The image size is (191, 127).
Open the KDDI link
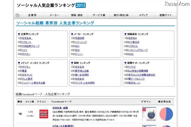[x=131, y=54]
